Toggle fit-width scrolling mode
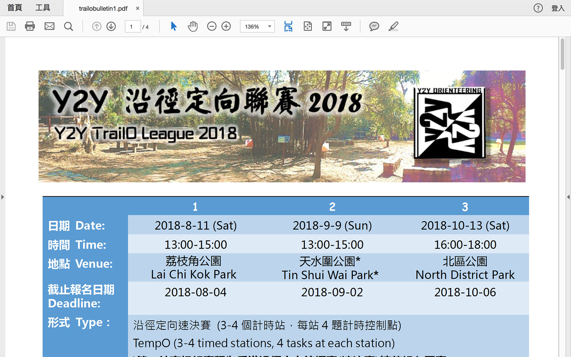Image resolution: width=571 pixels, height=357 pixels. 288,26
